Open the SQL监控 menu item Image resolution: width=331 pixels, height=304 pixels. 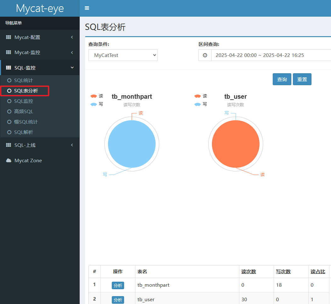click(24, 101)
